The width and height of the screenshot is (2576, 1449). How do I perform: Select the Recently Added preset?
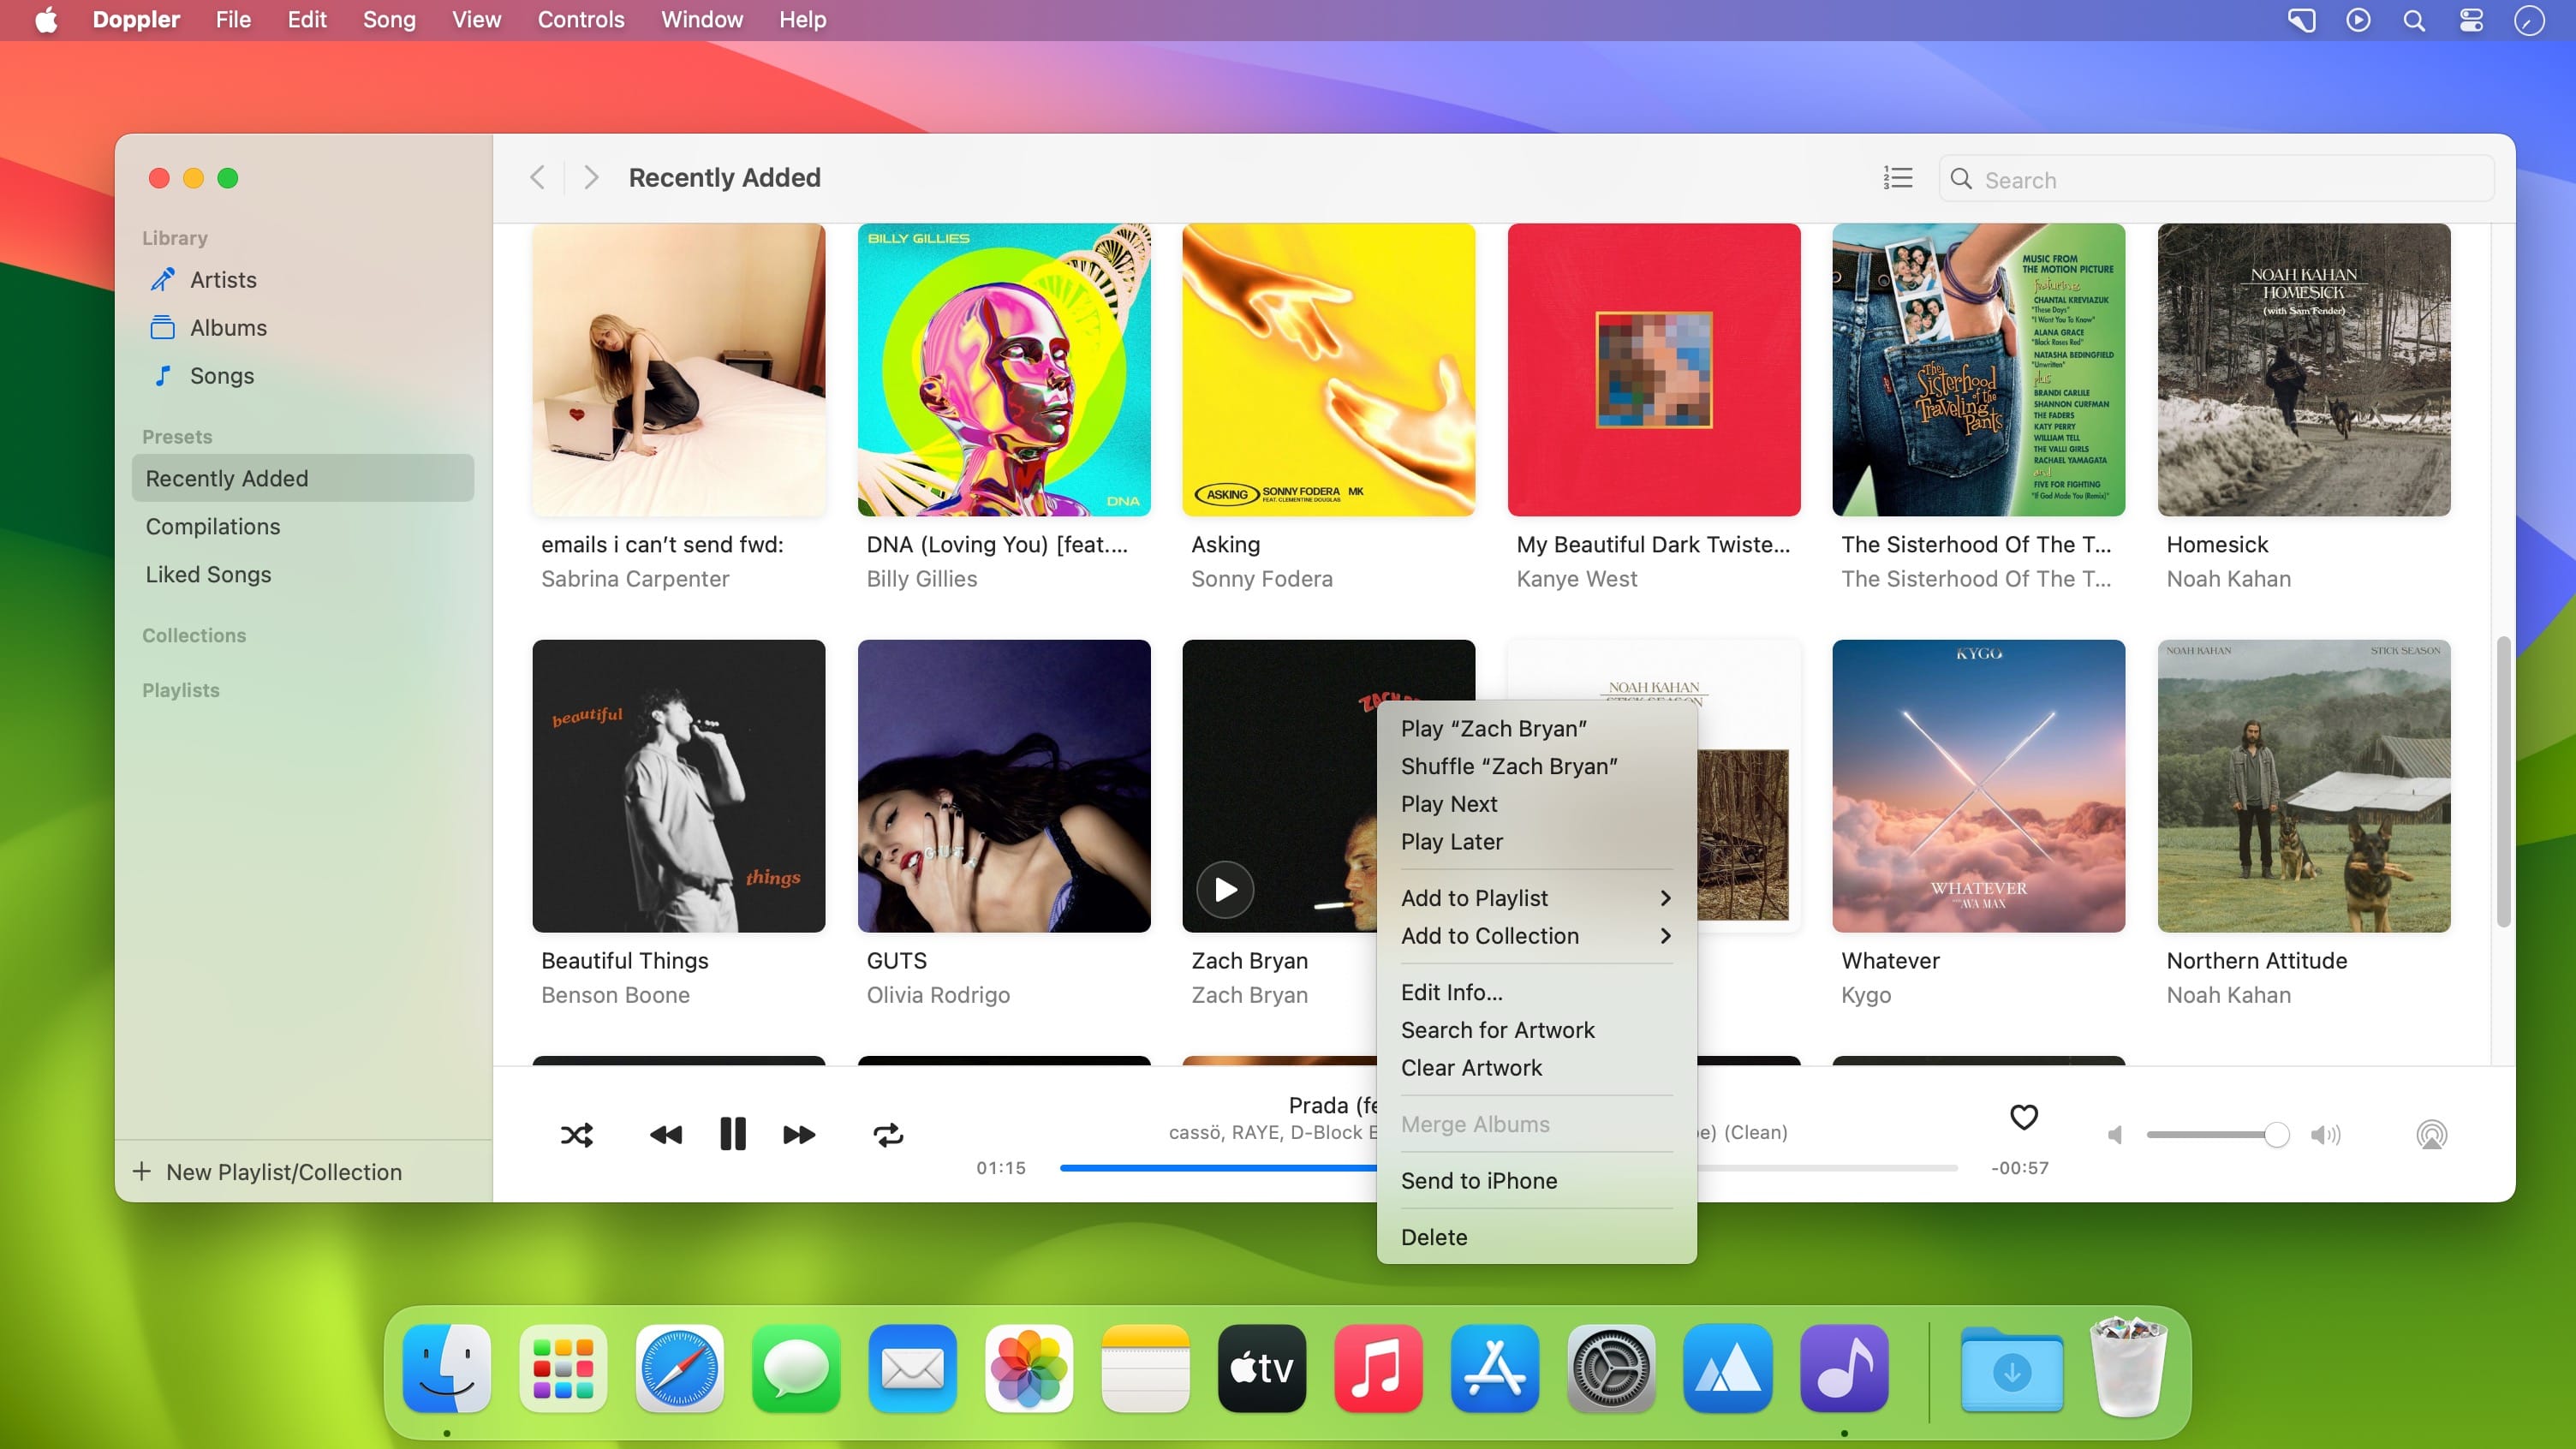click(302, 478)
